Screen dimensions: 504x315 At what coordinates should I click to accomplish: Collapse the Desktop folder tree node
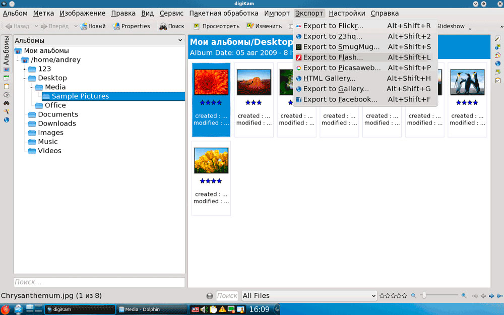point(24,78)
